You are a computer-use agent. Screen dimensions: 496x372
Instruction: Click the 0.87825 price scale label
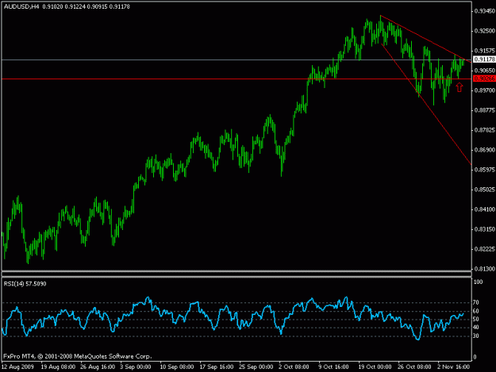click(484, 130)
